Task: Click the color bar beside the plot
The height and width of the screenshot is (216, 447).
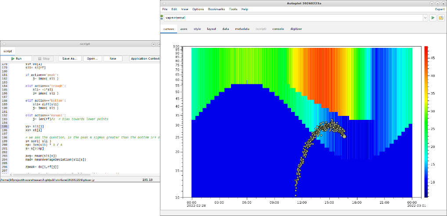Action: 426,121
